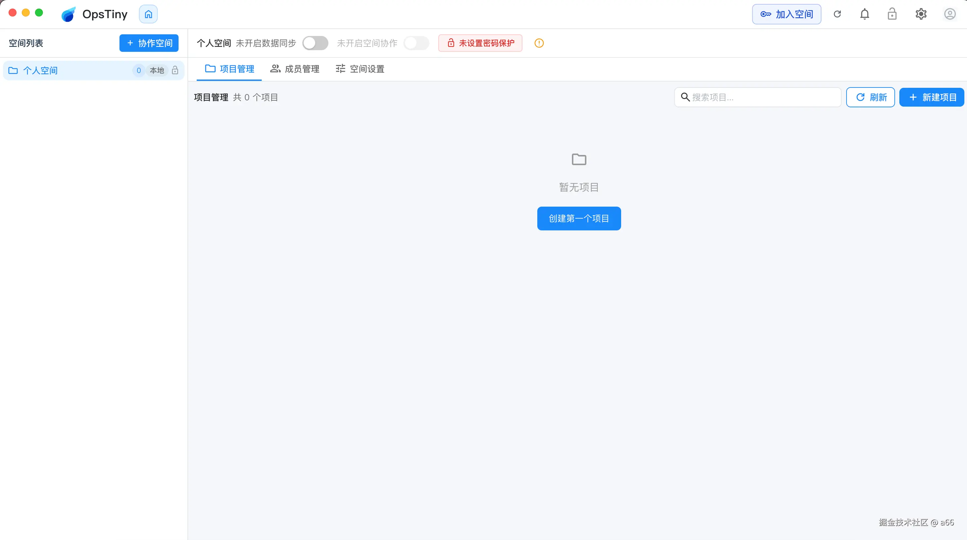The height and width of the screenshot is (540, 967).
Task: Click the folder icon next to 个人空间
Action: (13, 70)
